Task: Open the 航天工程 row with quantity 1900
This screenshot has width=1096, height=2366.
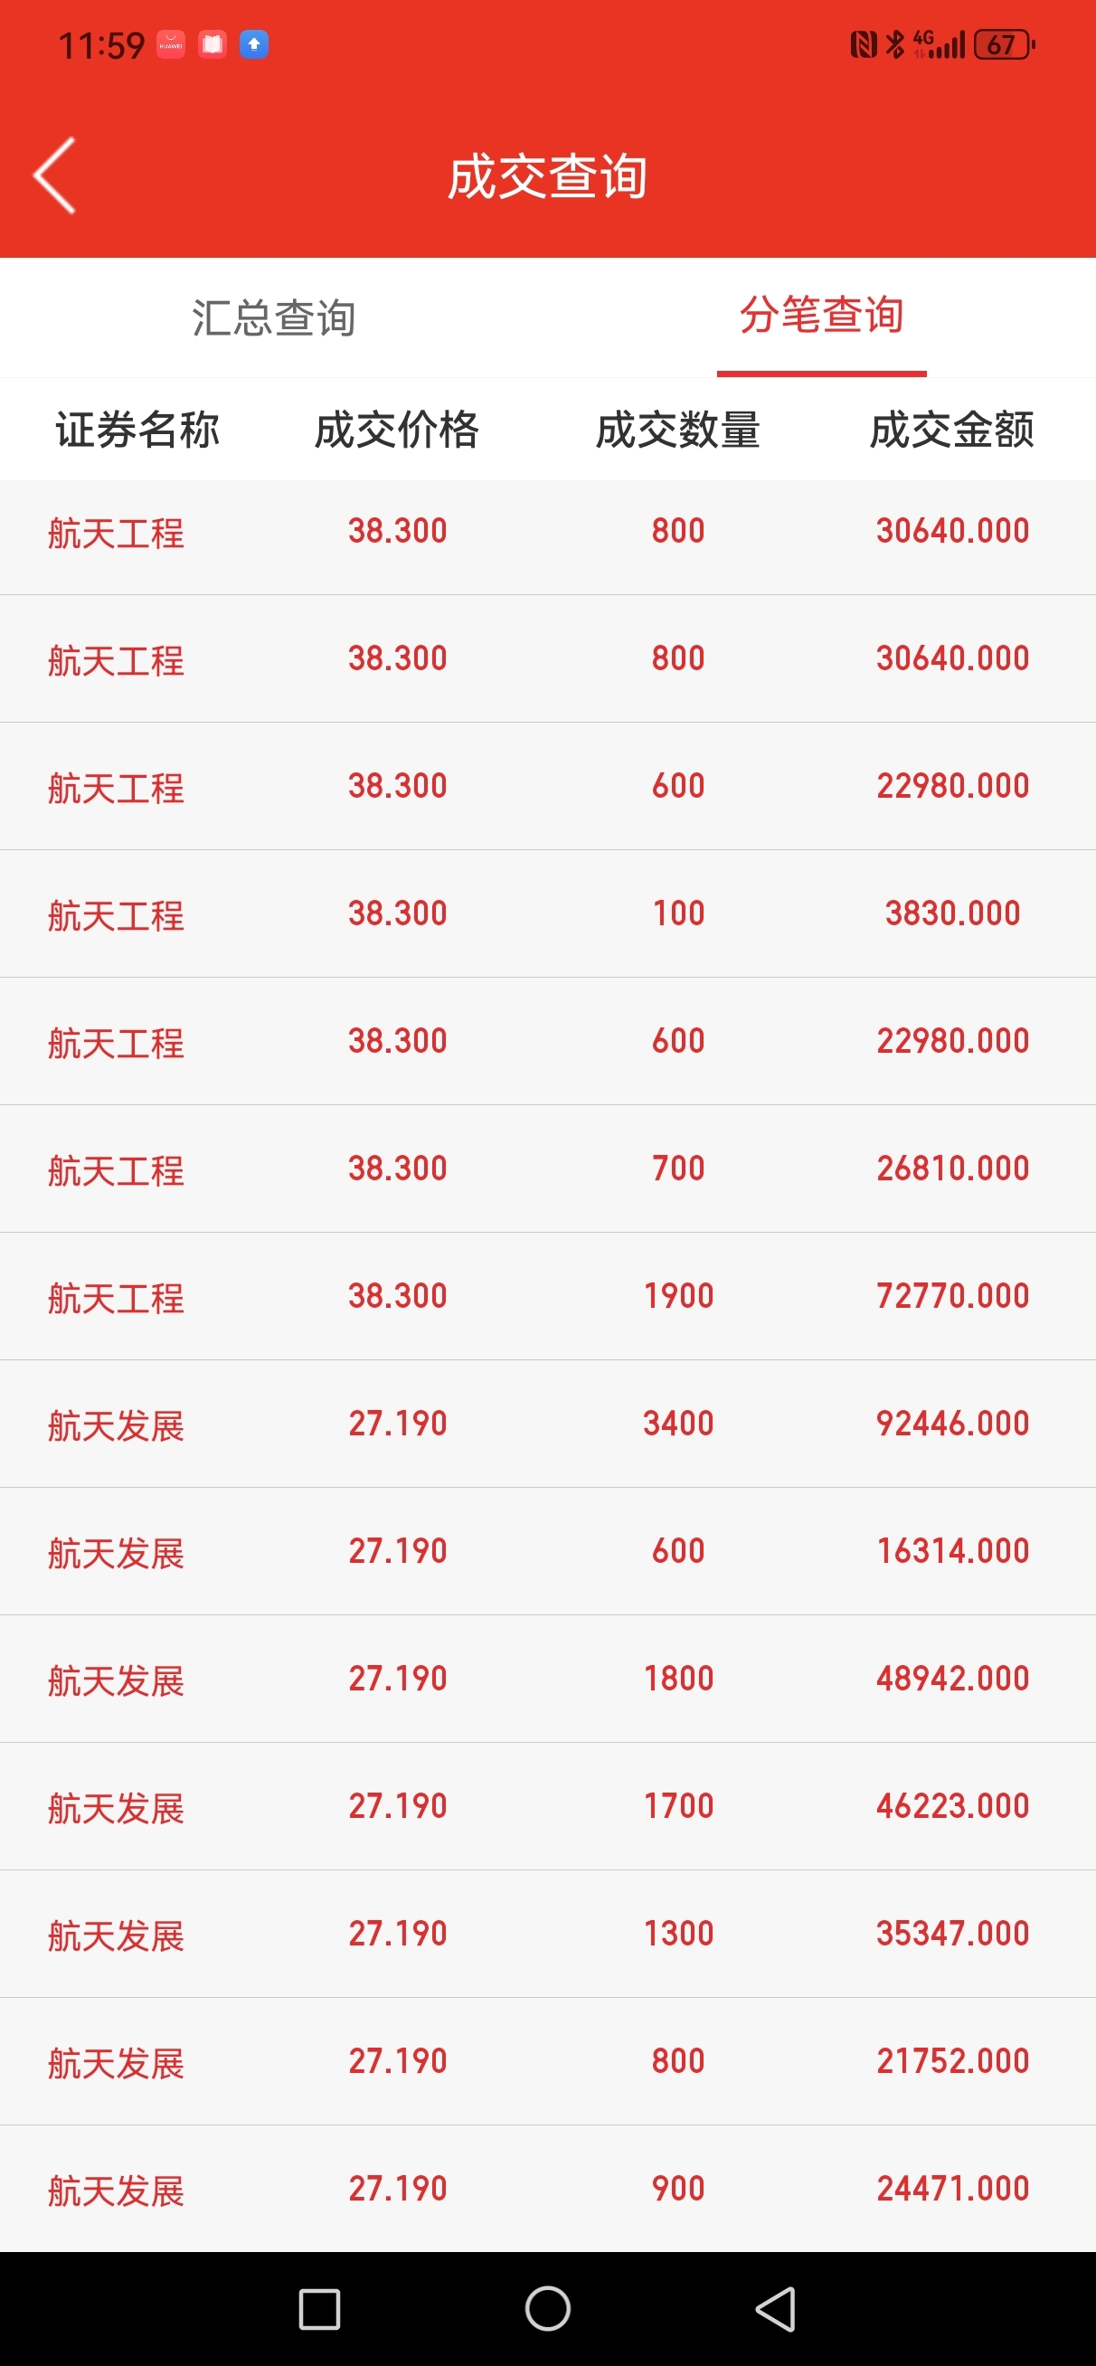Action: point(547,1296)
